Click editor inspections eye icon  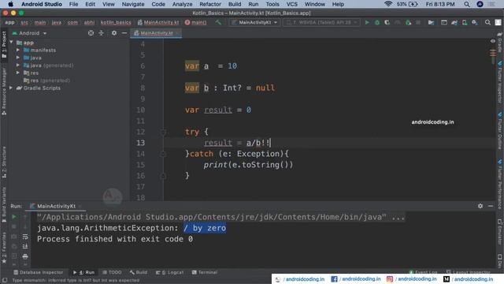[x=493, y=41]
